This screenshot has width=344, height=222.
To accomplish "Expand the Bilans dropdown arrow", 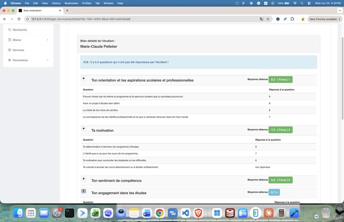I will (x=48, y=40).
